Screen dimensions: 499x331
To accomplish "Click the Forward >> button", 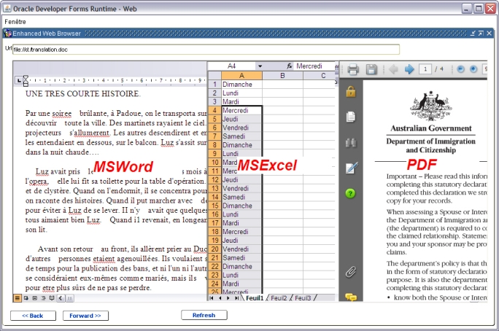I will point(85,316).
